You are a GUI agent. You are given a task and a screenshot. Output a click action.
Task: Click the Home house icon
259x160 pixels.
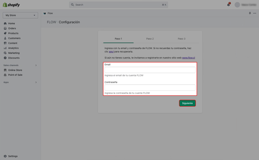(5, 23)
